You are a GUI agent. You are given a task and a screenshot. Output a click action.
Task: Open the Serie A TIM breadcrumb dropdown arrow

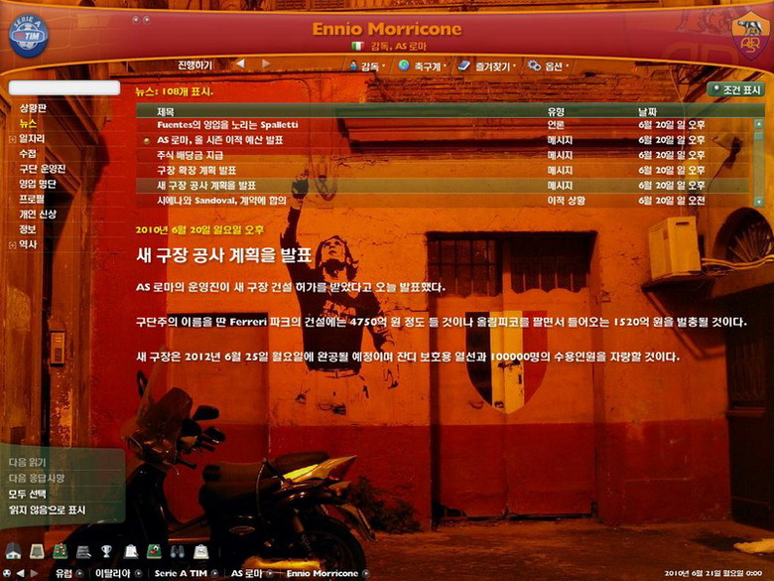[x=214, y=573]
